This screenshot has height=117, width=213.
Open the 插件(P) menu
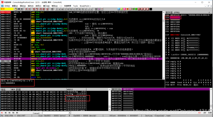pyautogui.click(x=30, y=6)
